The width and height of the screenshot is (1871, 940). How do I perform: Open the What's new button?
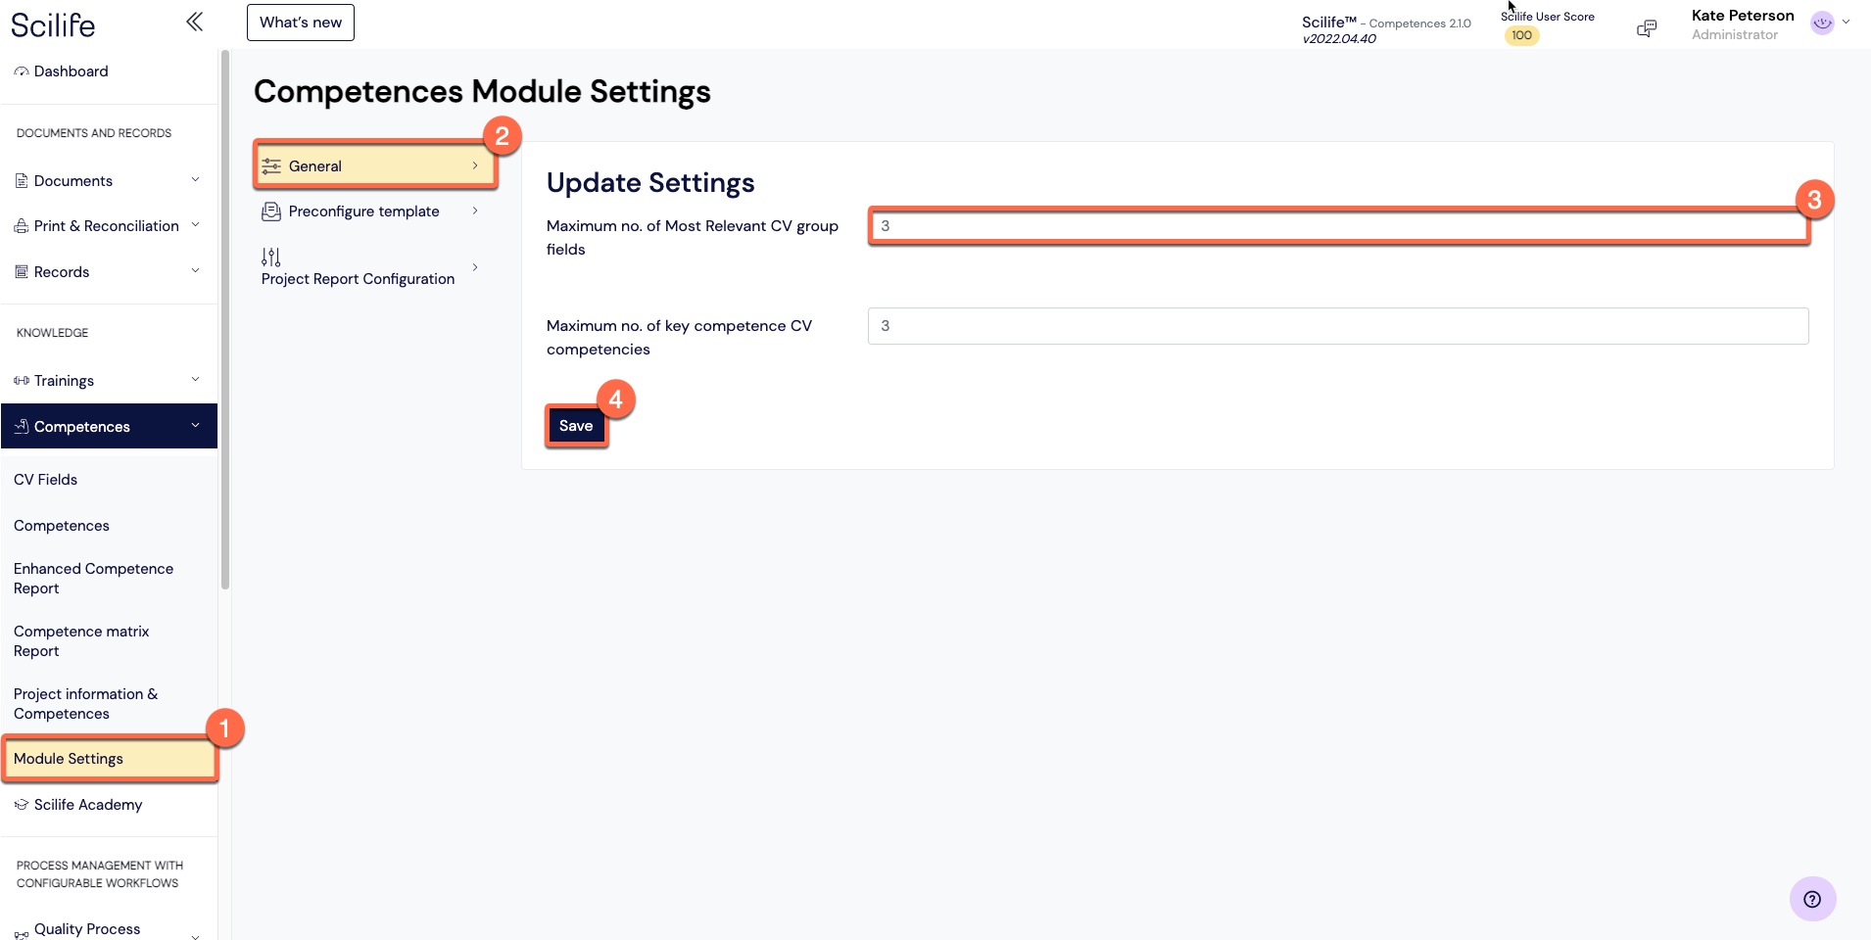click(301, 23)
